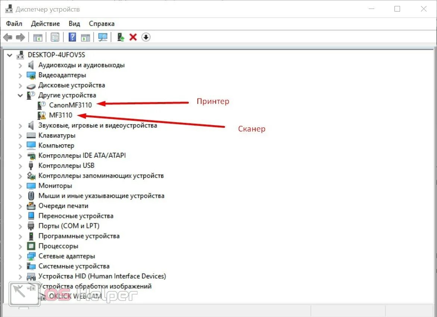Click the Порты (COM и LPT) port icon
The width and height of the screenshot is (437, 317).
[31, 226]
